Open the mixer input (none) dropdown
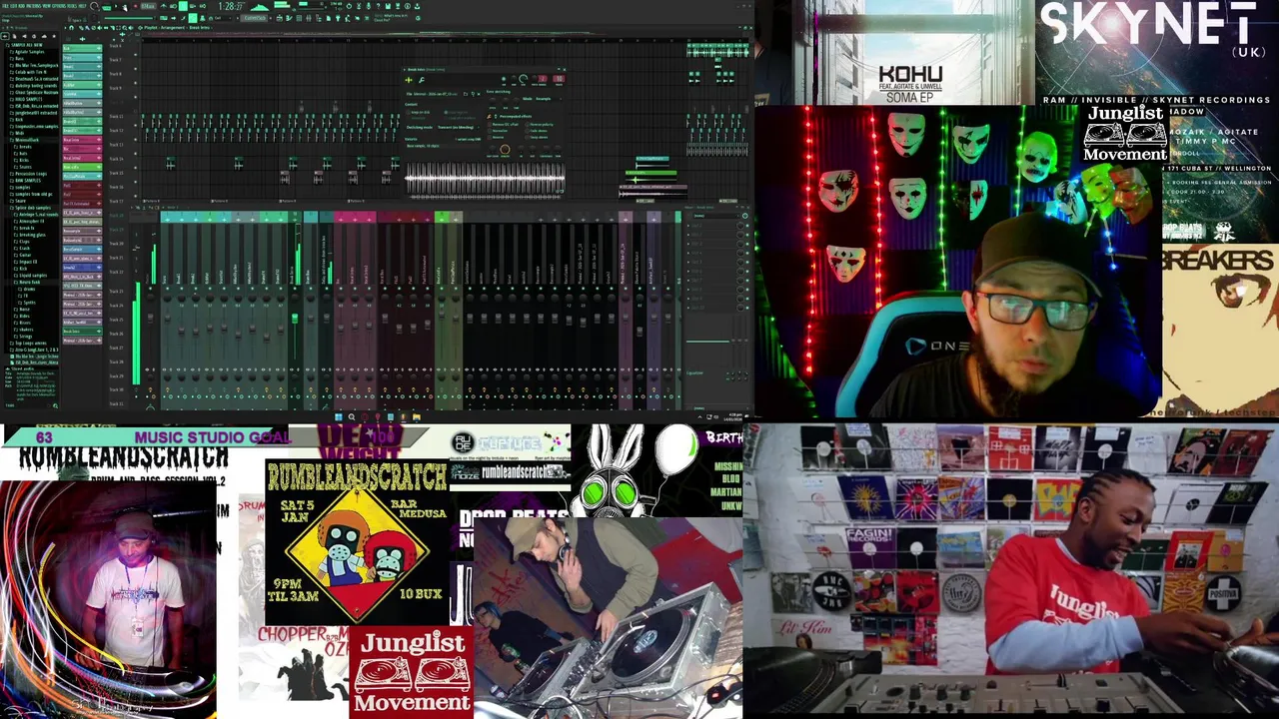Image resolution: width=1279 pixels, height=719 pixels. [x=714, y=216]
